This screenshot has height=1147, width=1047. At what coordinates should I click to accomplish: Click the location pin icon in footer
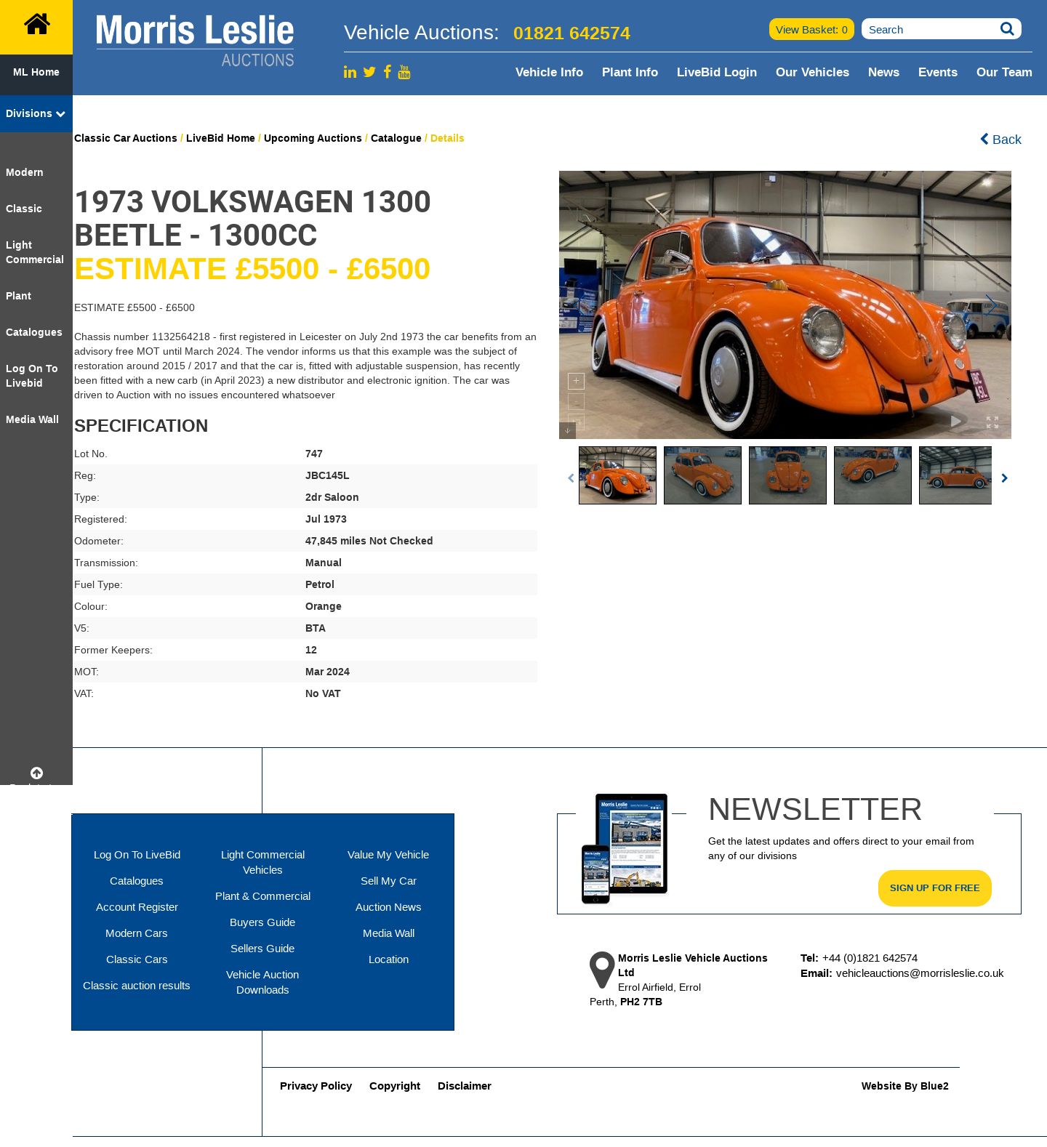[602, 970]
